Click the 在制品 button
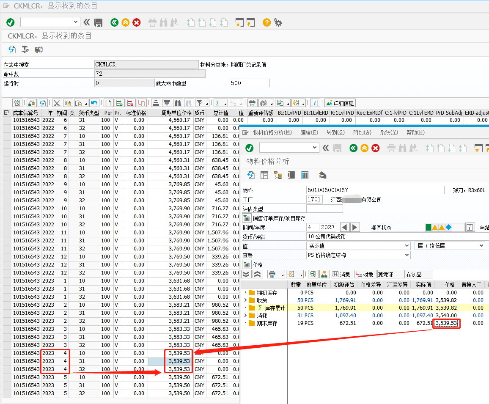This screenshot has height=404, width=489. point(419,275)
